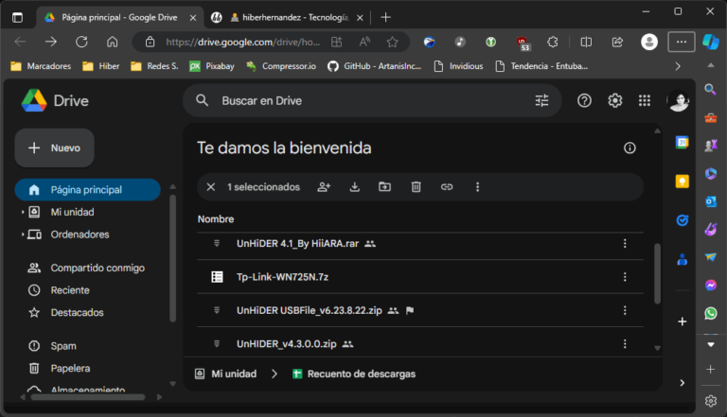Clear selection with the X button
727x417 pixels.
pyautogui.click(x=211, y=187)
